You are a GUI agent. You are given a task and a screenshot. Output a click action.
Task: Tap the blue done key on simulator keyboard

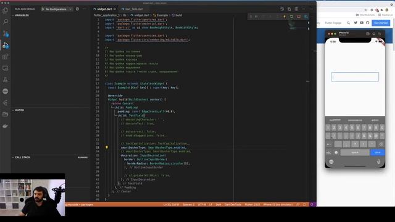tap(377, 152)
